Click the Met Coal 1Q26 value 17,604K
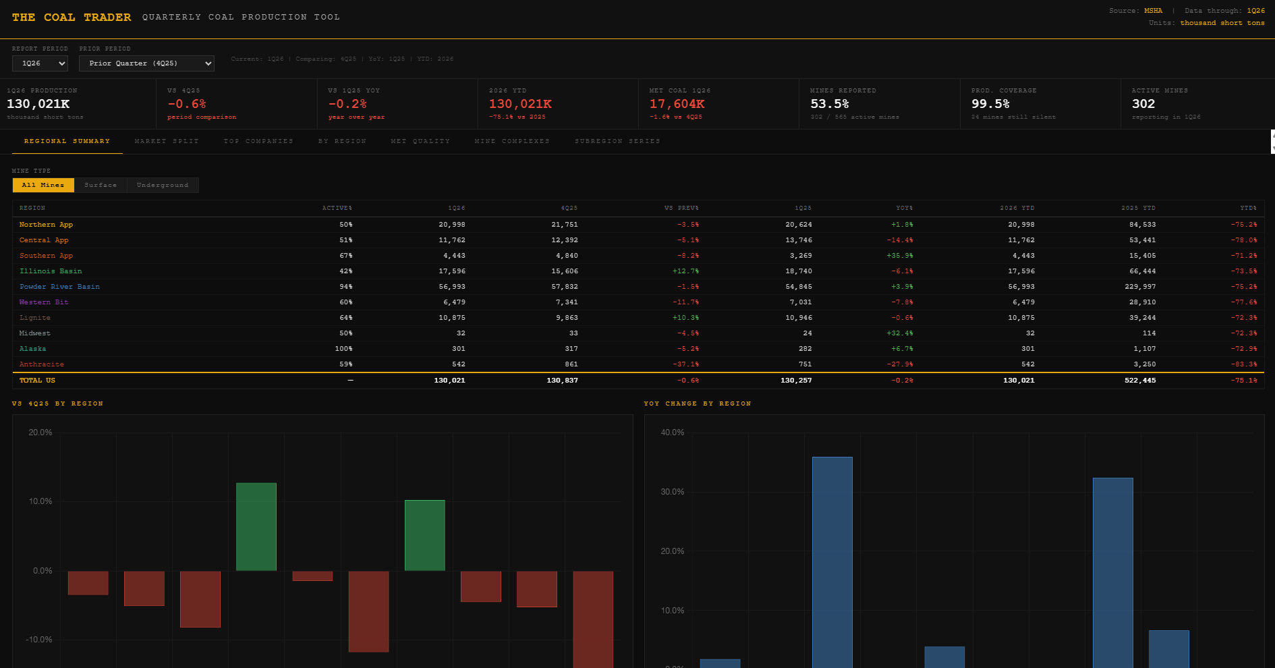Screen dimensions: 1275x668 coord(677,104)
